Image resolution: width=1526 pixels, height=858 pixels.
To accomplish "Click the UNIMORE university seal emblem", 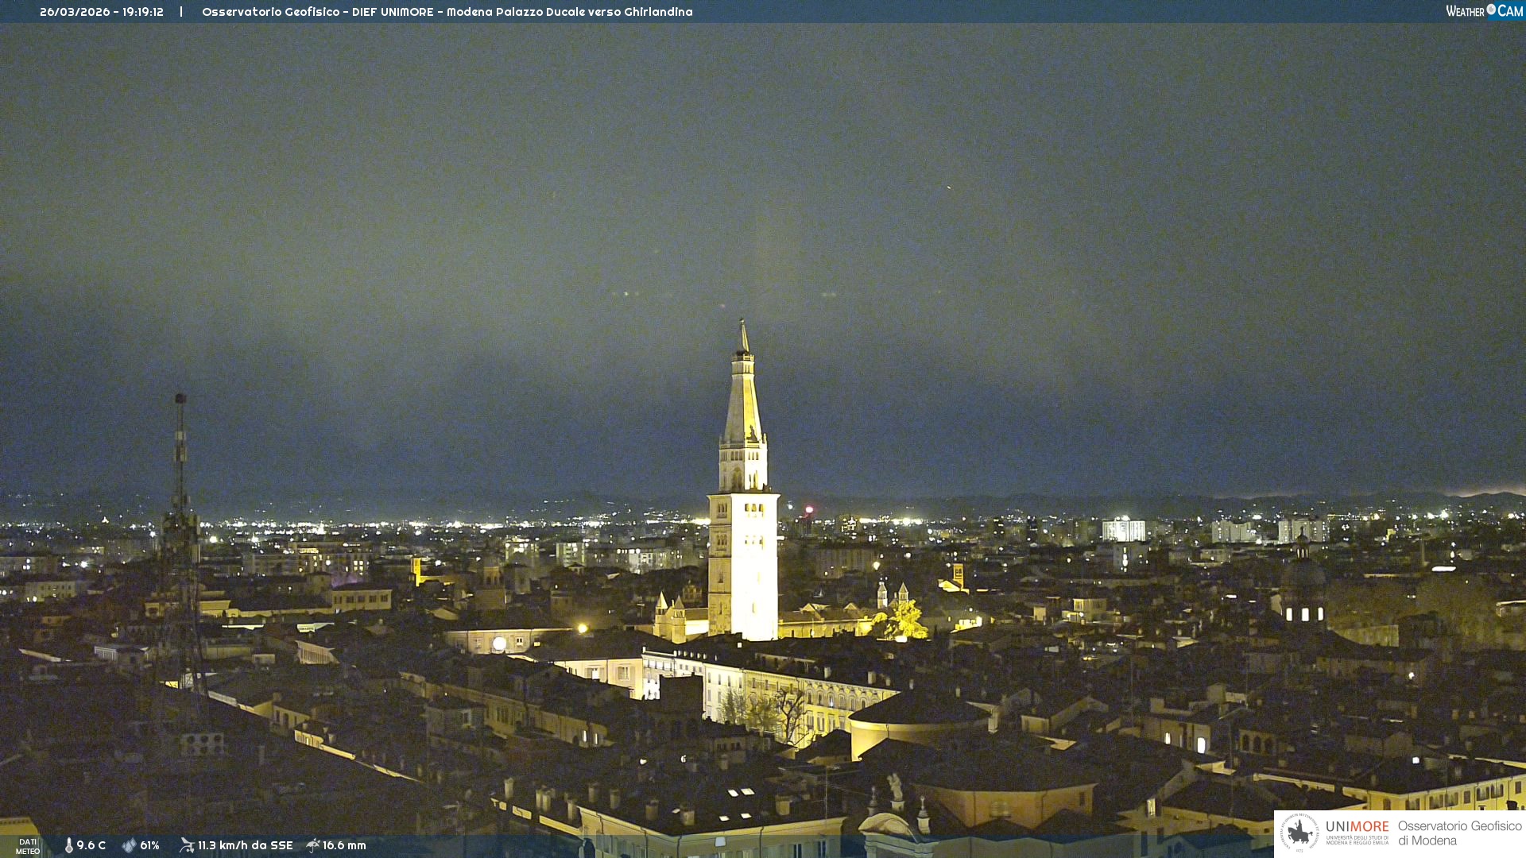I will click(x=1299, y=833).
